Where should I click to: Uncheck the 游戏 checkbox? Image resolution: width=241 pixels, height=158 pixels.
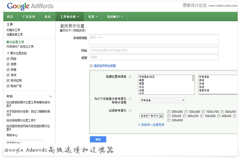(8, 75)
